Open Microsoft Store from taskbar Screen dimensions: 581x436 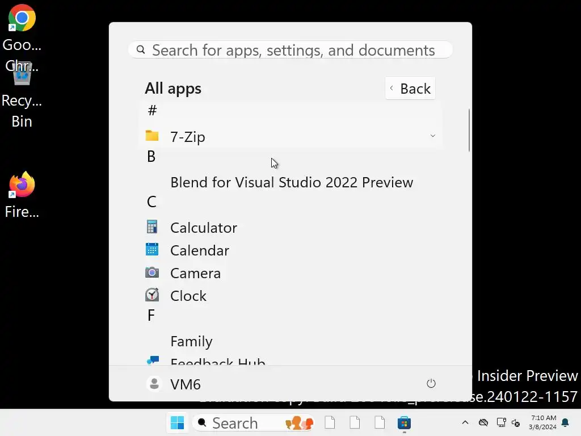coord(404,423)
